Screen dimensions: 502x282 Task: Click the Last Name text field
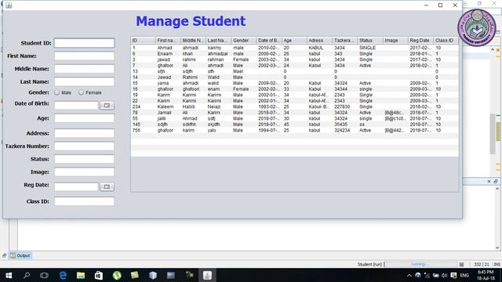(84, 81)
